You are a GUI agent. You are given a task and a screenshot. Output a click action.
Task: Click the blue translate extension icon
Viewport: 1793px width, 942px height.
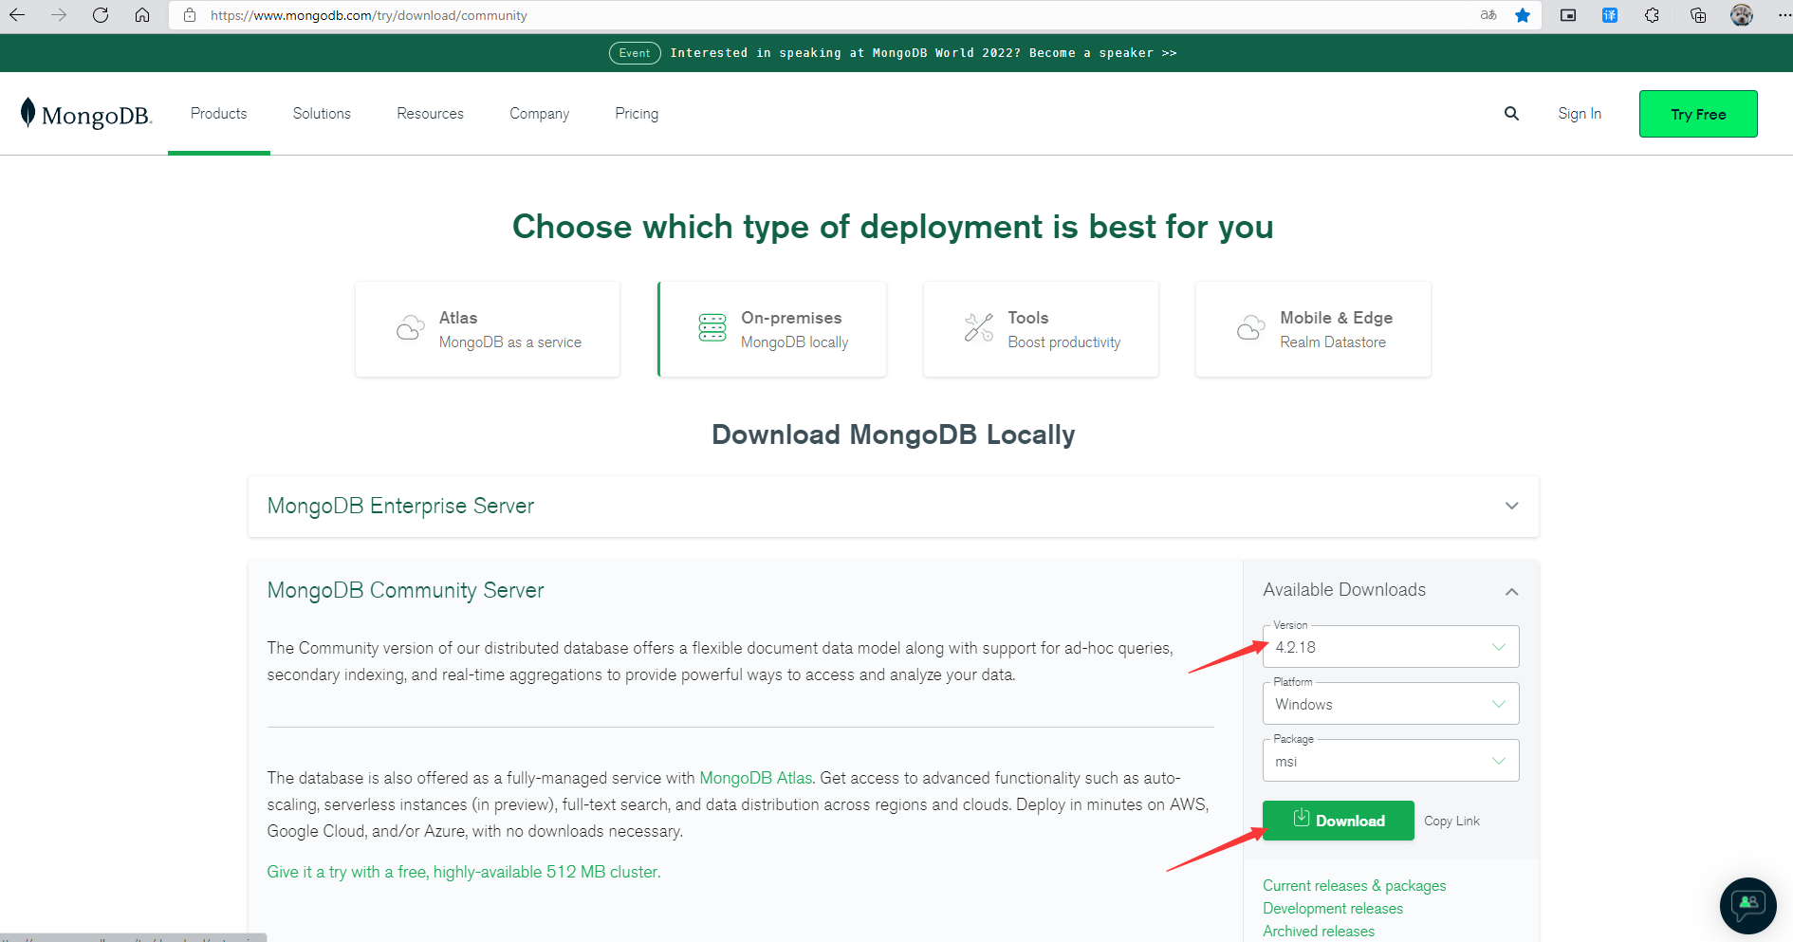pyautogui.click(x=1610, y=15)
